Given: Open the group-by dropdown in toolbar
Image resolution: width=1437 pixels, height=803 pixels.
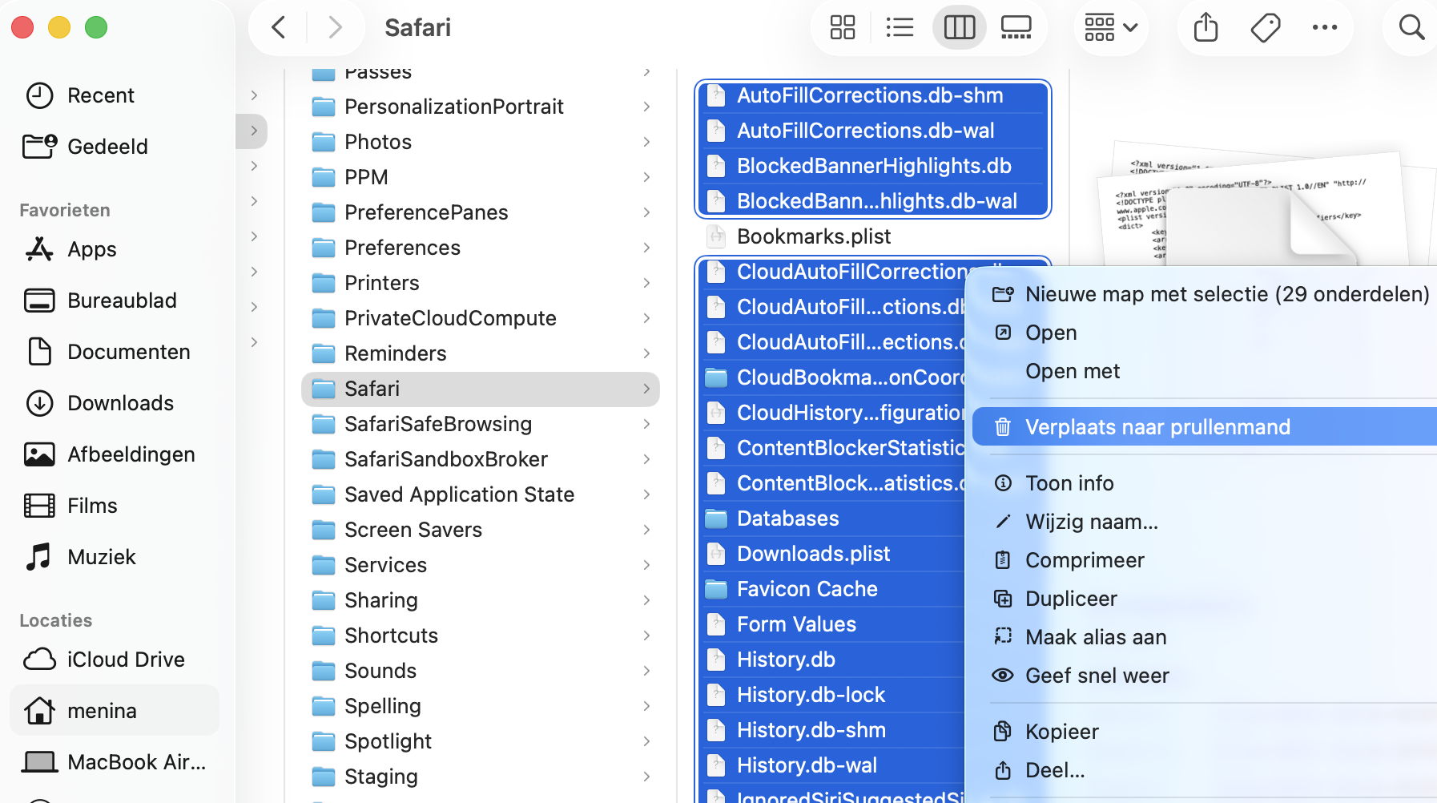Looking at the screenshot, I should coord(1110,27).
